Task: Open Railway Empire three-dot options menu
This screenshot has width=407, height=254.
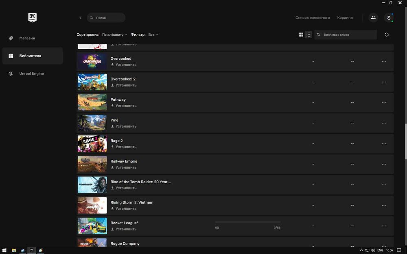Action: point(384,164)
